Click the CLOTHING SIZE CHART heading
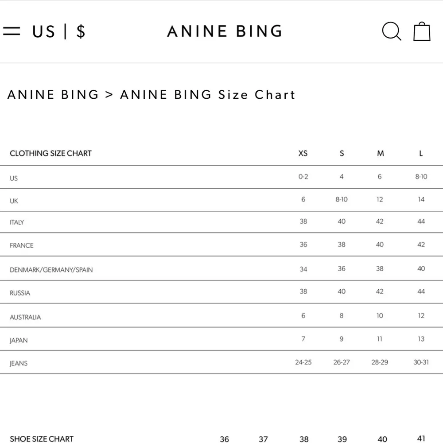The width and height of the screenshot is (443, 443). tap(51, 153)
